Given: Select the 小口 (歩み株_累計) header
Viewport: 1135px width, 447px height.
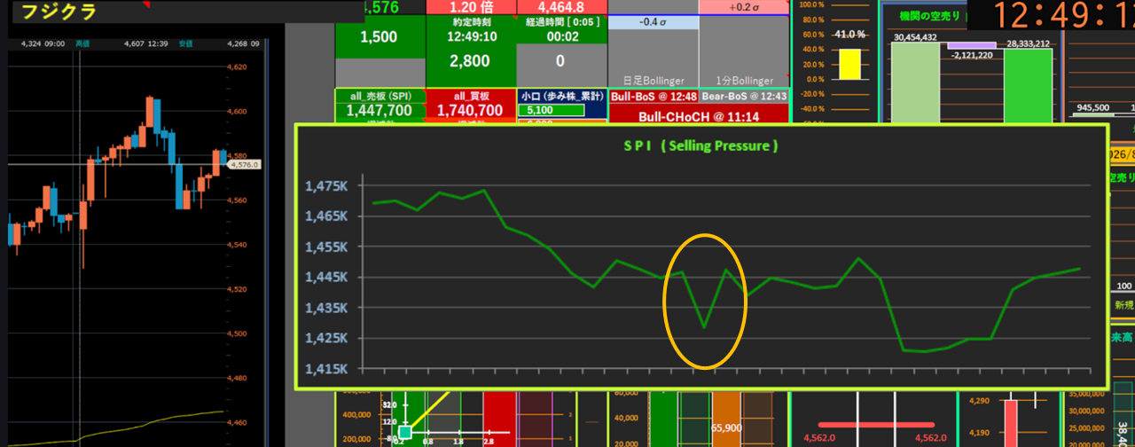Looking at the screenshot, I should [561, 96].
